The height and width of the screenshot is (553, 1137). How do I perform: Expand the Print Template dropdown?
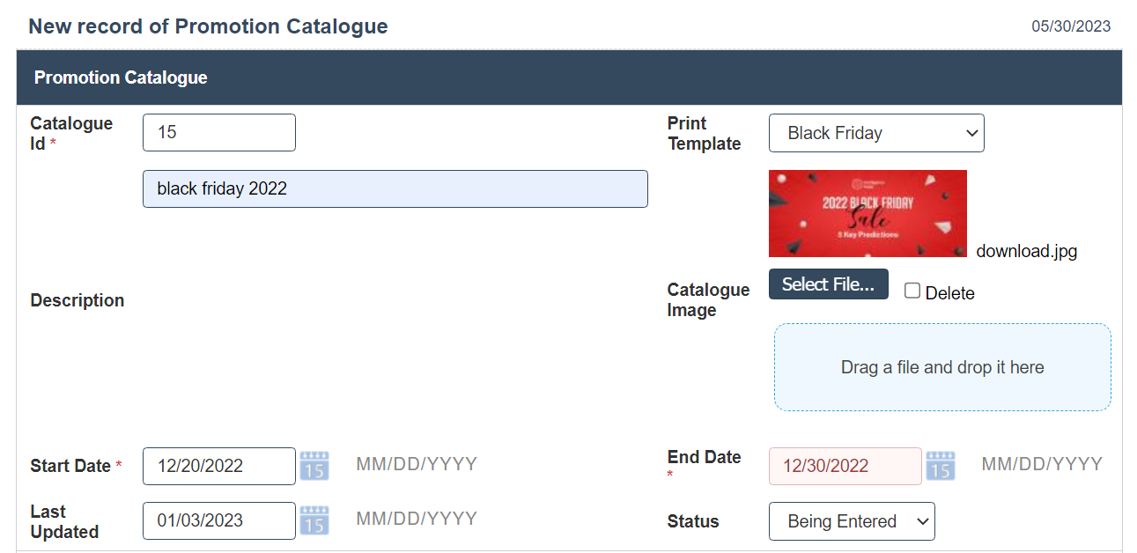coord(876,133)
